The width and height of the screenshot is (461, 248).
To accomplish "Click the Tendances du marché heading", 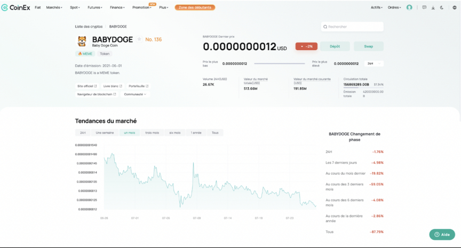I will [x=106, y=121].
